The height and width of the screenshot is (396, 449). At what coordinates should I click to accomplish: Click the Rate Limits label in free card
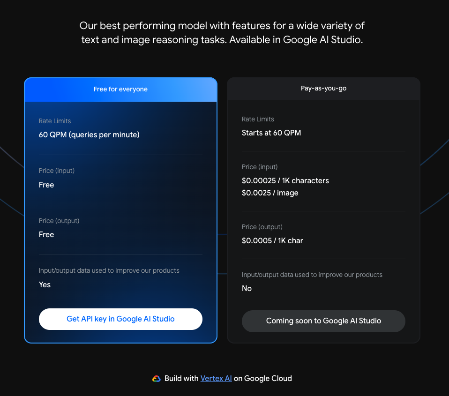click(55, 121)
